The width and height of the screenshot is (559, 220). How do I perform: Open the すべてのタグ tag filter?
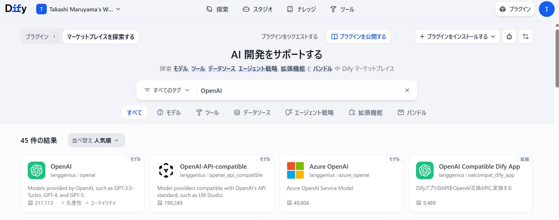[x=167, y=90]
